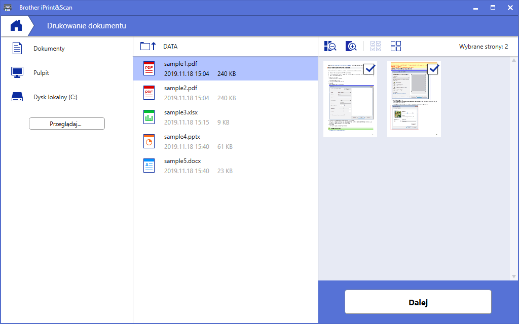Close the Brother iPrint&Scan window
This screenshot has width=519, height=324.
510,8
